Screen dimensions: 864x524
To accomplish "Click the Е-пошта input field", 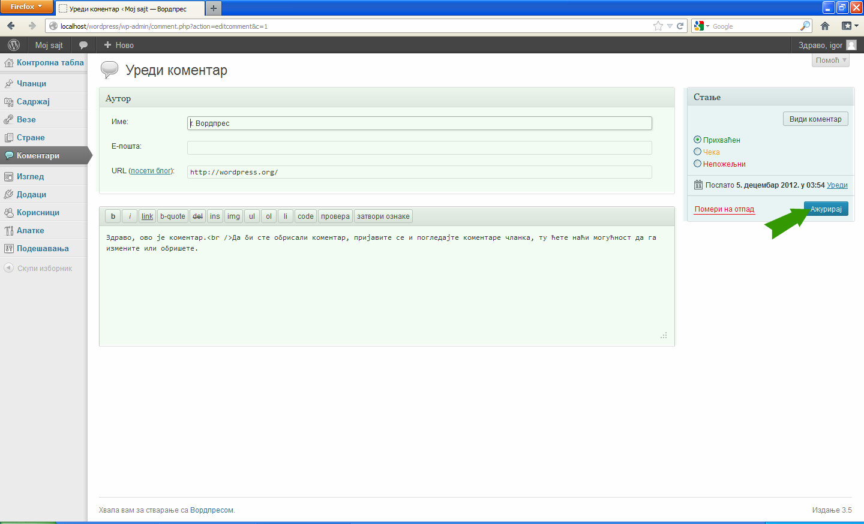I will (419, 147).
